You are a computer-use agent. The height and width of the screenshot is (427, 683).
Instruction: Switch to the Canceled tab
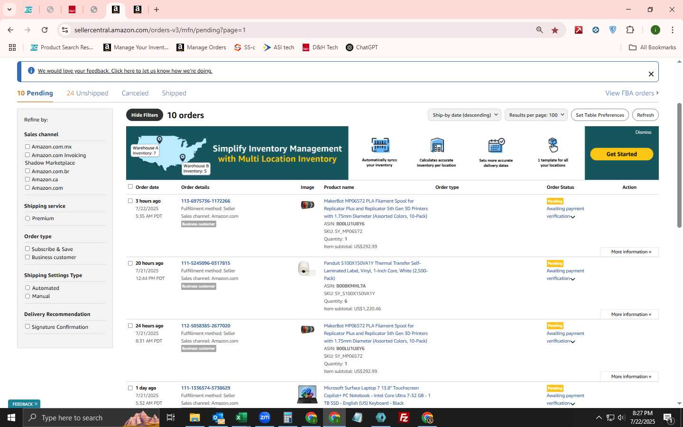(x=135, y=93)
